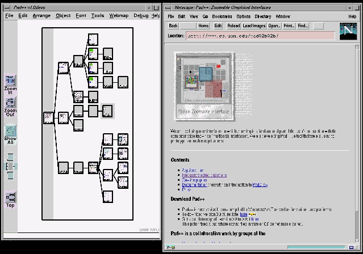Viewport: 363px width, 254px height.
Task: Click the Top icon in Pad++ sidebar
Action: click(x=10, y=197)
